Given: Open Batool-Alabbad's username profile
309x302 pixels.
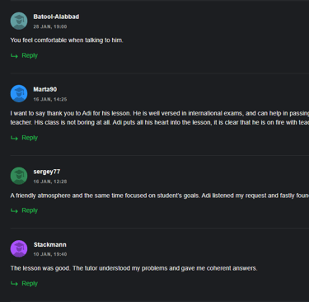Looking at the screenshot, I should pyautogui.click(x=56, y=17).
